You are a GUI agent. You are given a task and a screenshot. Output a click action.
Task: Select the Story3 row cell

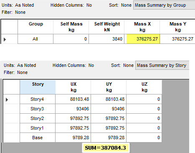(x=38, y=109)
